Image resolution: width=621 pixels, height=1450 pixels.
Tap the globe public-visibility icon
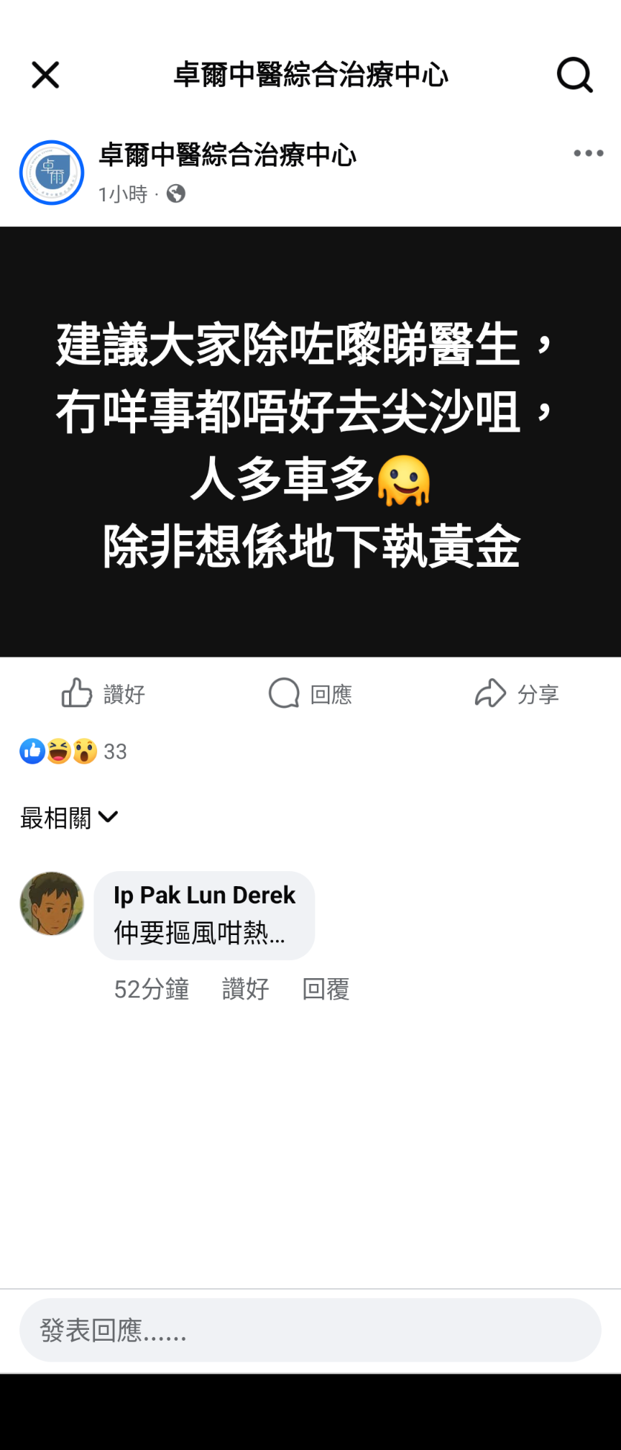click(176, 194)
